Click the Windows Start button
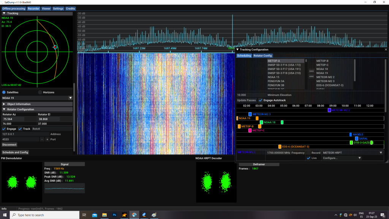 point(5,215)
